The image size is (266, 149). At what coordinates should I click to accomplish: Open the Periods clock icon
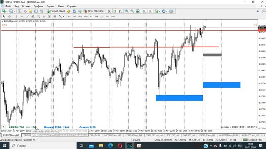(163, 11)
